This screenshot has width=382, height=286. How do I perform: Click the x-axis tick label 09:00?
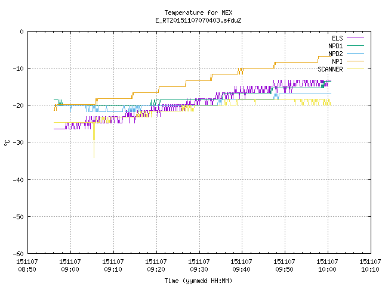(x=70, y=269)
